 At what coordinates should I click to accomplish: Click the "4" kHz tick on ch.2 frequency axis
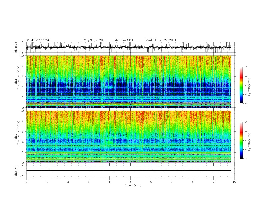(x=23, y=142)
